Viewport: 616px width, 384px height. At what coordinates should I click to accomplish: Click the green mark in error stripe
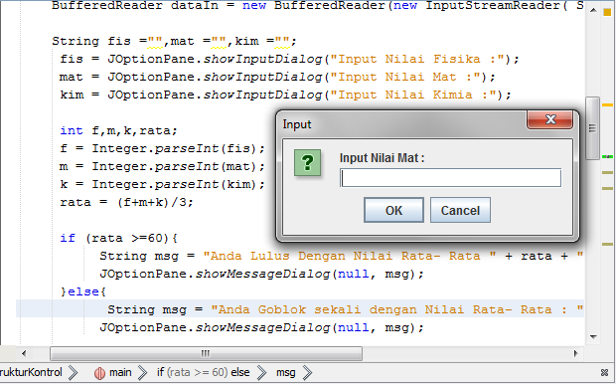click(x=607, y=156)
